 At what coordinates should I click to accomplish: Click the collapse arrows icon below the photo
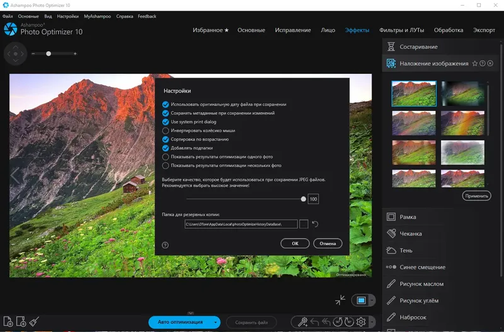[340, 300]
